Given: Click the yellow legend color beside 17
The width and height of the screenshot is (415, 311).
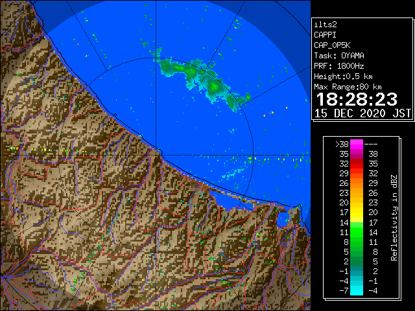Looking at the screenshot, I should pyautogui.click(x=357, y=213).
